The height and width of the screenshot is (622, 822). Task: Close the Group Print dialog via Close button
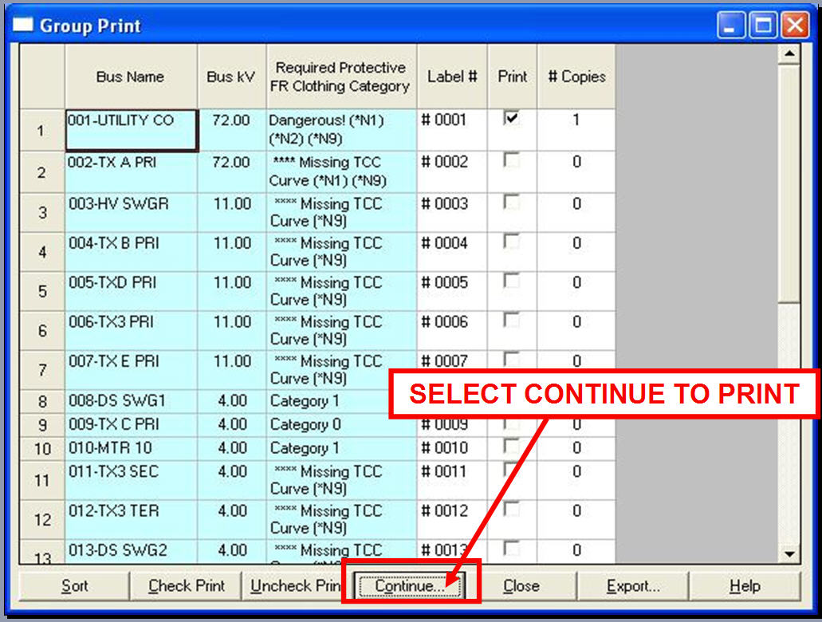click(521, 586)
